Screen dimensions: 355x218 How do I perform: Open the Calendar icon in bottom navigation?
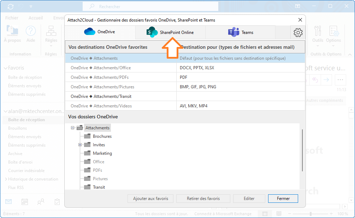click(24, 201)
